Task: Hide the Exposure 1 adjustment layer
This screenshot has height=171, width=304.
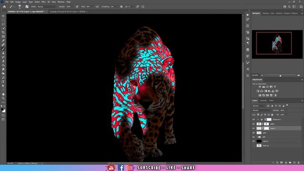Action: 254,120
